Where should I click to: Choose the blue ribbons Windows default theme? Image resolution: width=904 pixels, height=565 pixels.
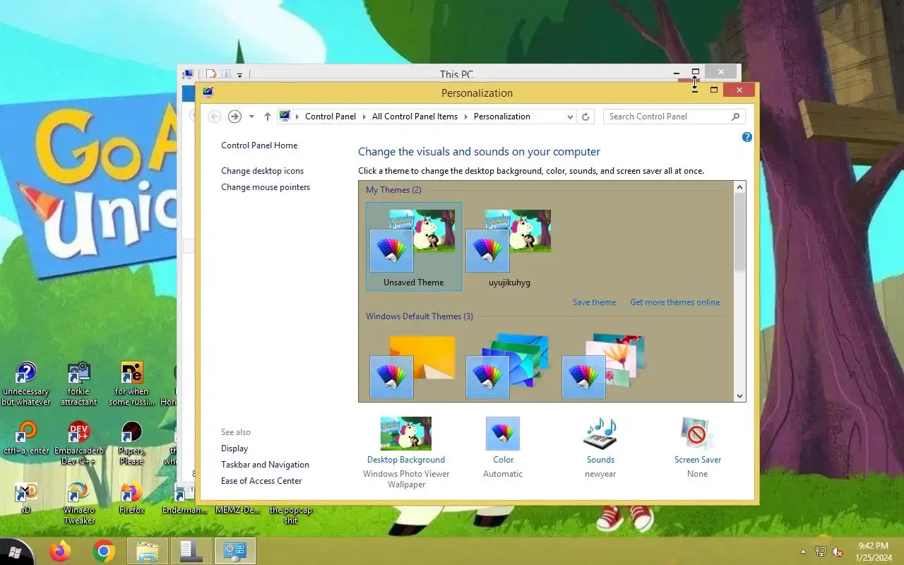(509, 367)
